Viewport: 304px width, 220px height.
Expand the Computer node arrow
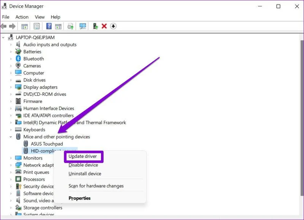[x=11, y=73]
